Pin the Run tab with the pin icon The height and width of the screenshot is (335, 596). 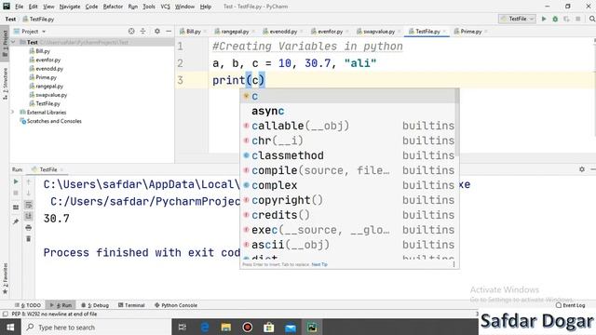click(x=16, y=221)
